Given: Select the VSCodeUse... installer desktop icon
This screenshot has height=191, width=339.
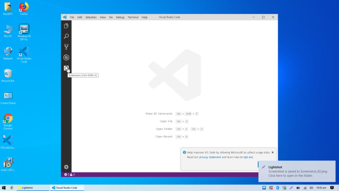Looking at the screenshot, I should [8, 142].
